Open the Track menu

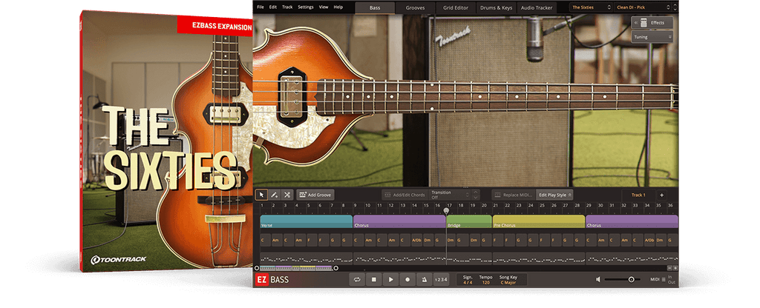point(287,7)
